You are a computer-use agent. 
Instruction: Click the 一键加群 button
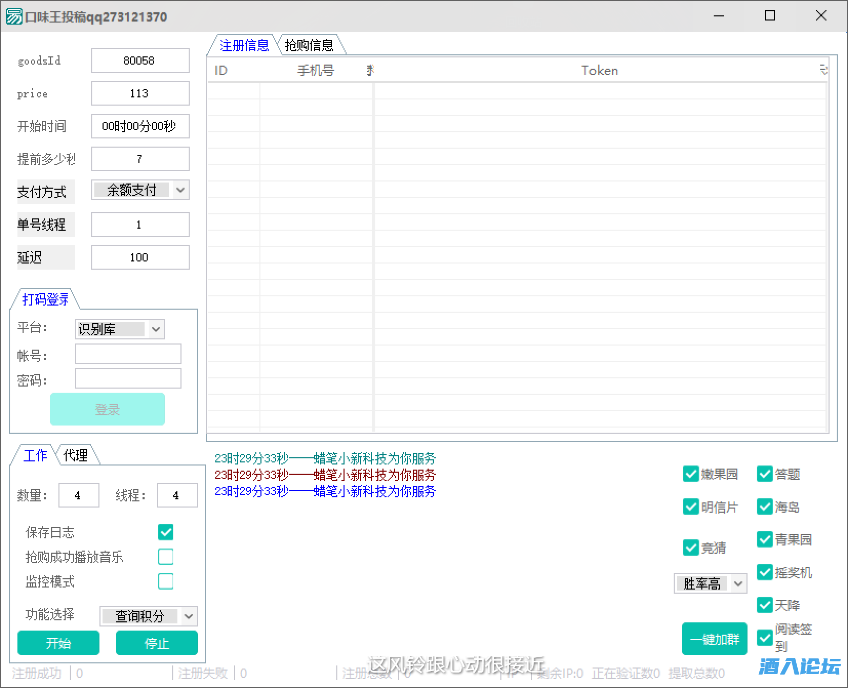[714, 639]
